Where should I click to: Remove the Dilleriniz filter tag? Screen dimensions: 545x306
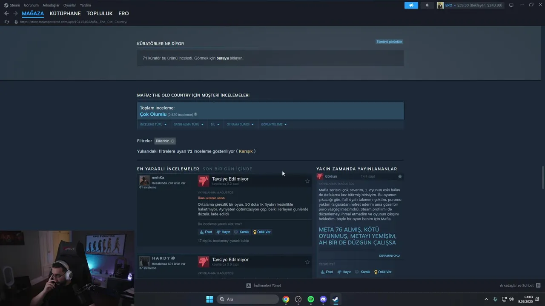coord(172,141)
